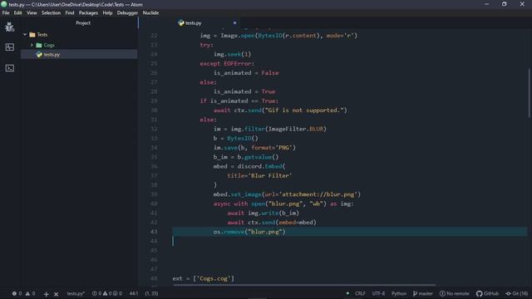Open the file tree panel icon in sidebar
The image size is (532, 299).
(x=9, y=47)
